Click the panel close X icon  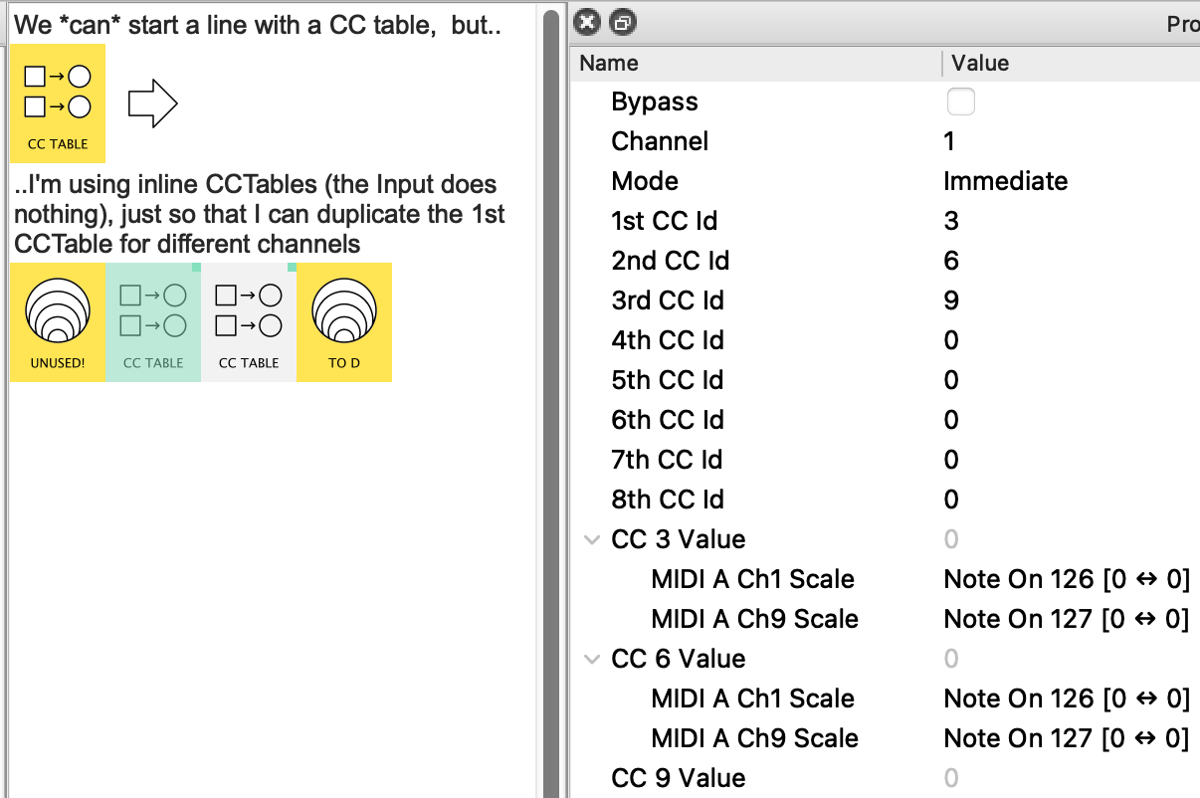click(x=588, y=22)
